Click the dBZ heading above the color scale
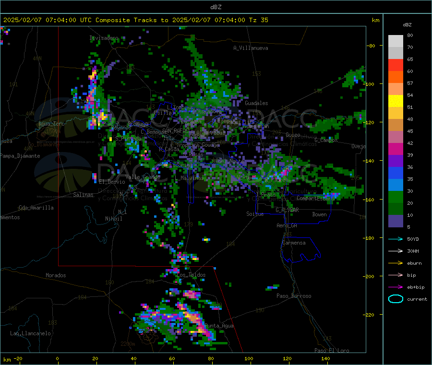432x365 pixels. tap(407, 25)
